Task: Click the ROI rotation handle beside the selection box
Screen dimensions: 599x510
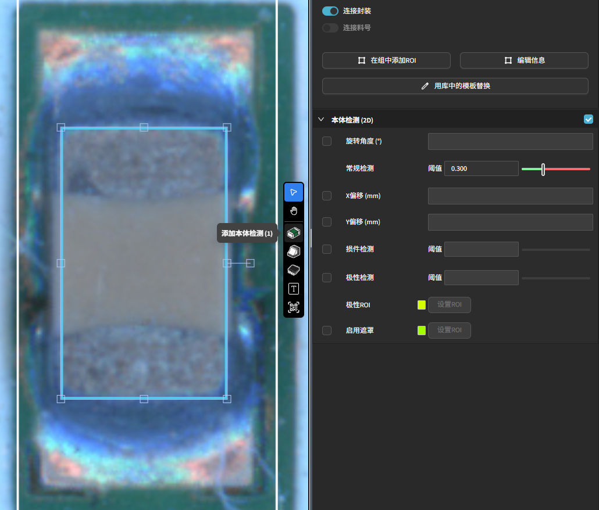Action: [250, 263]
